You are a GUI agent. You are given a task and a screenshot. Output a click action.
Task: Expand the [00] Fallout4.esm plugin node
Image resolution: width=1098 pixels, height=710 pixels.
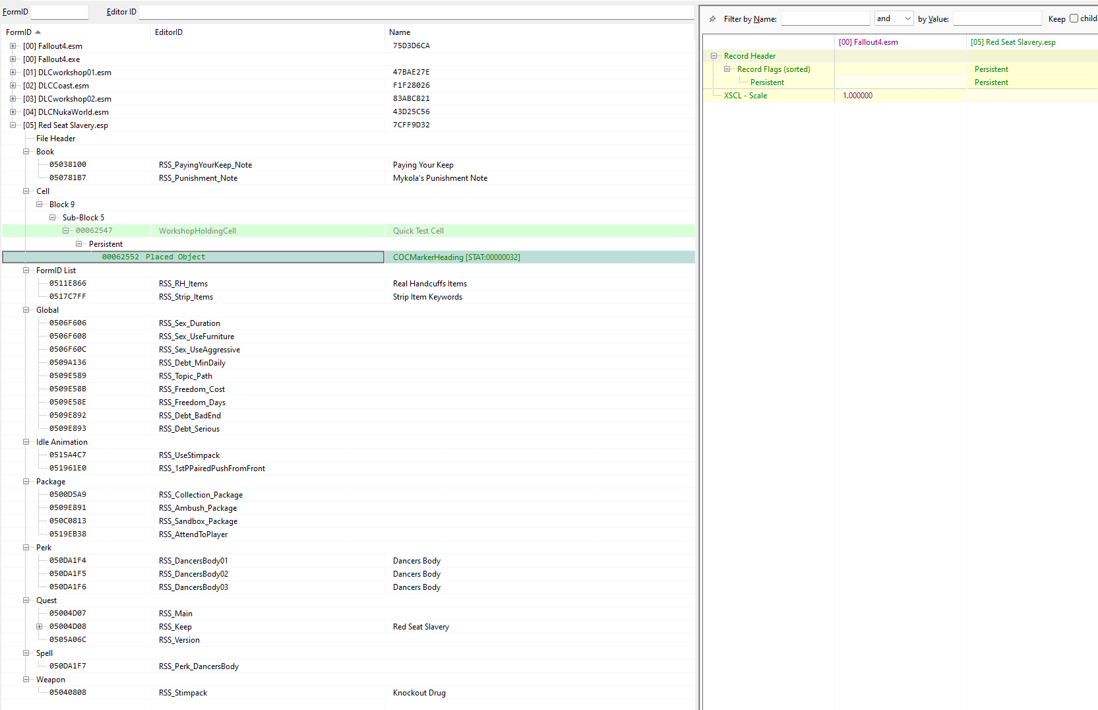click(x=13, y=46)
